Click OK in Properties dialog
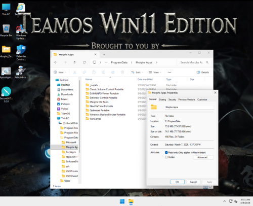The image size is (253, 206). [x=177, y=182]
